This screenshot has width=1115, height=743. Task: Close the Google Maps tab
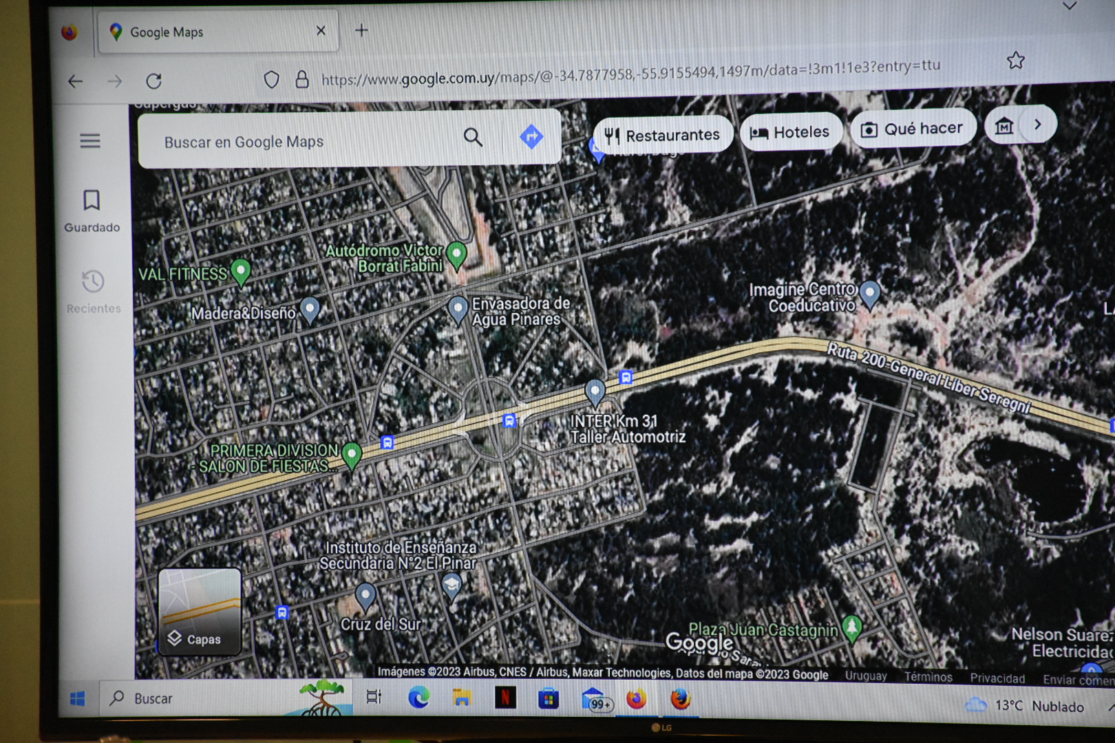pos(321,31)
